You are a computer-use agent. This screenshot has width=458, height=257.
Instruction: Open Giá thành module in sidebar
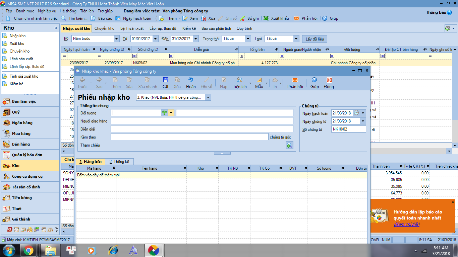[x=30, y=219]
